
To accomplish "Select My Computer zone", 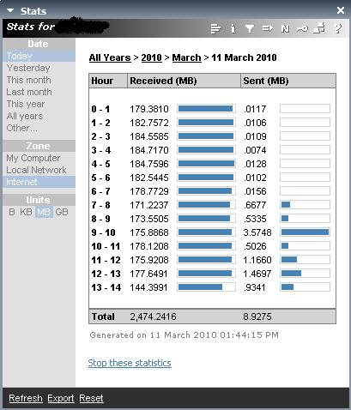I will coord(33,158).
